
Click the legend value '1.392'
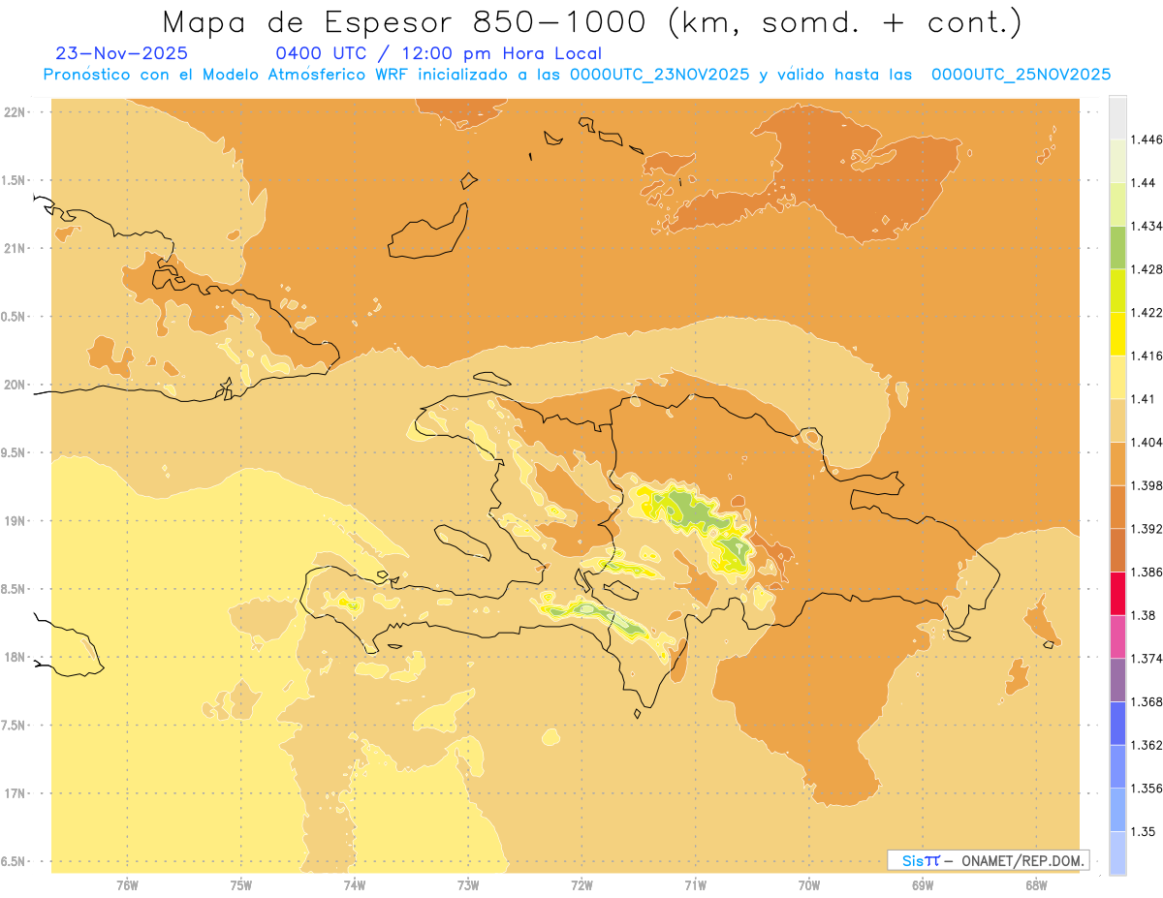[x=1146, y=529]
